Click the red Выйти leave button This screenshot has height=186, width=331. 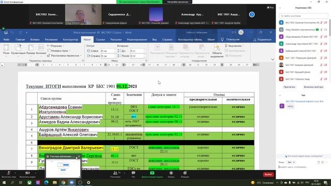click(x=268, y=175)
